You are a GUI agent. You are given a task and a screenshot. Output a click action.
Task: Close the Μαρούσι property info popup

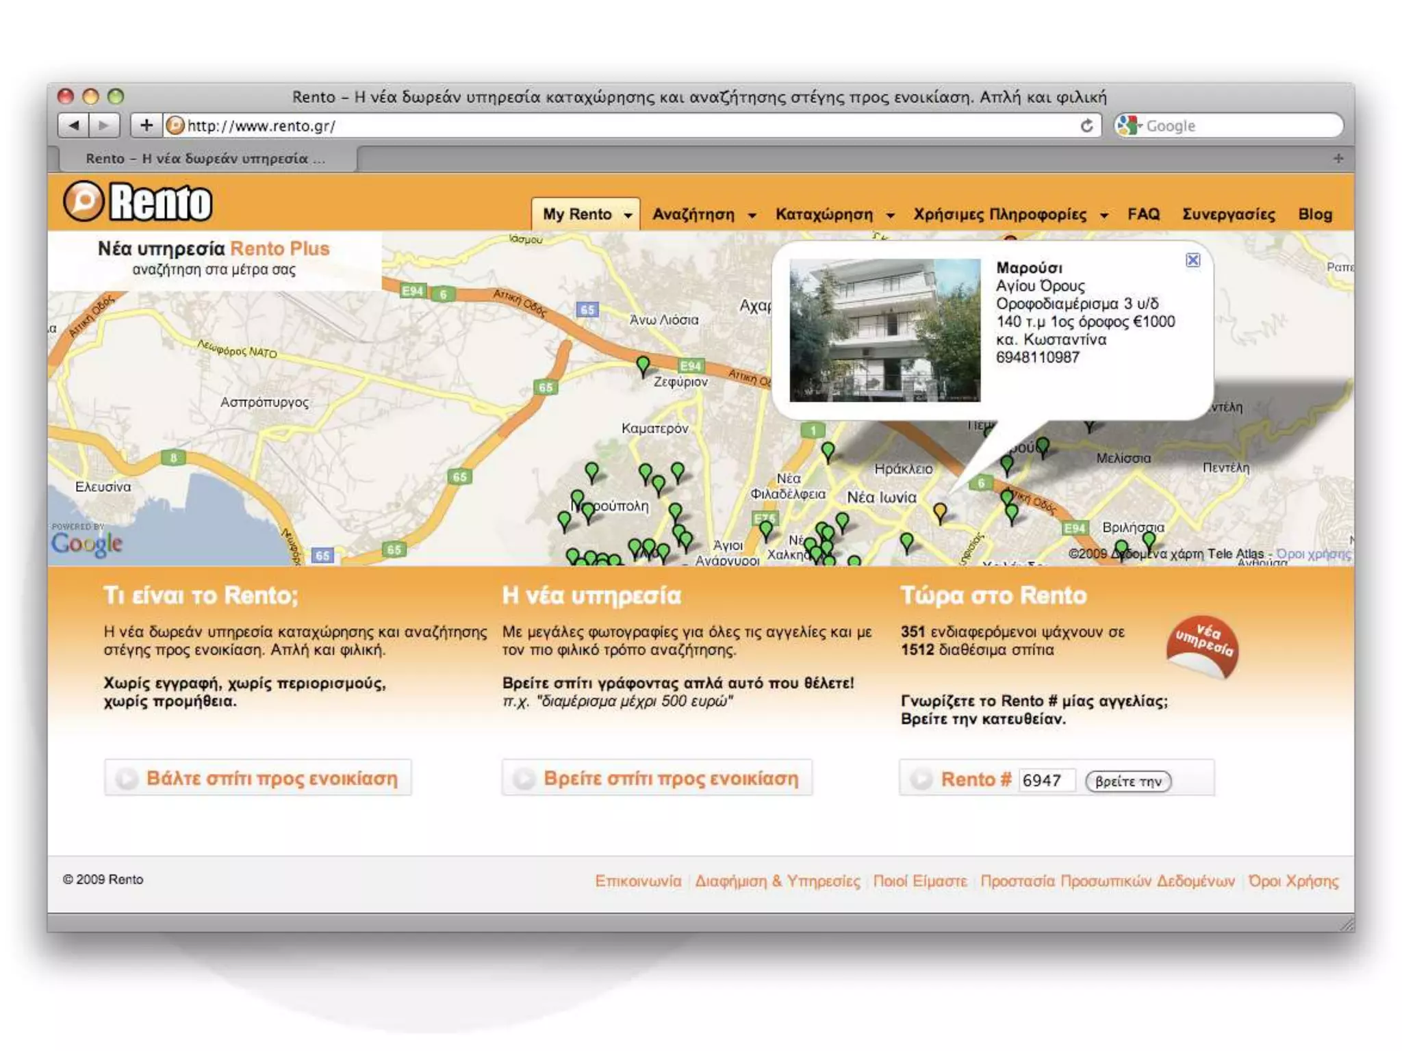click(x=1193, y=260)
